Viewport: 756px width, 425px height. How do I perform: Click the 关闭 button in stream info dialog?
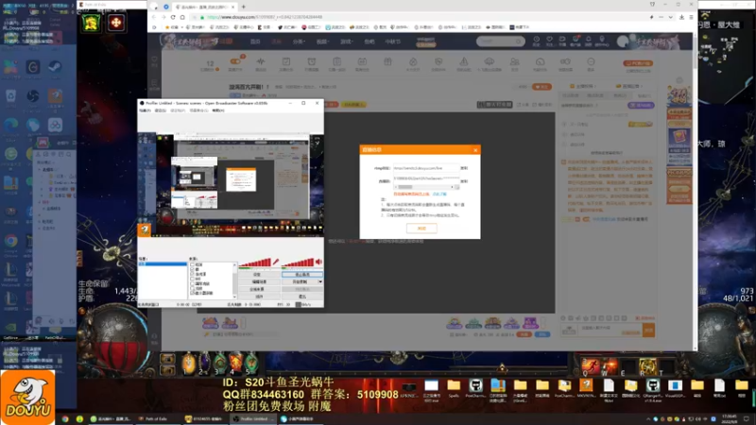(421, 229)
